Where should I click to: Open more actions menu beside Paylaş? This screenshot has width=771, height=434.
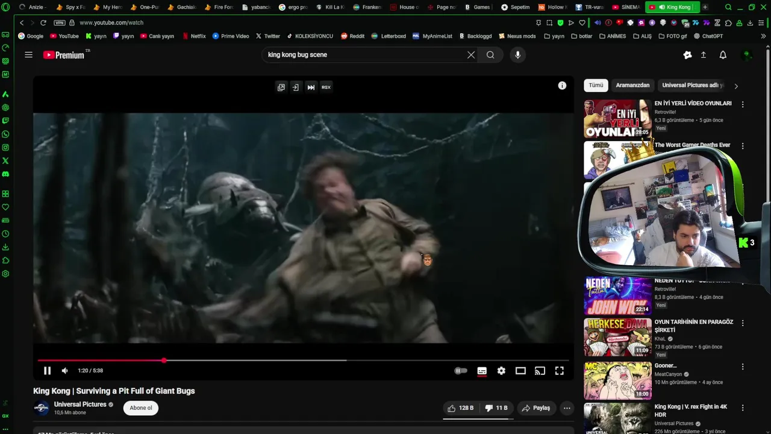(x=567, y=408)
